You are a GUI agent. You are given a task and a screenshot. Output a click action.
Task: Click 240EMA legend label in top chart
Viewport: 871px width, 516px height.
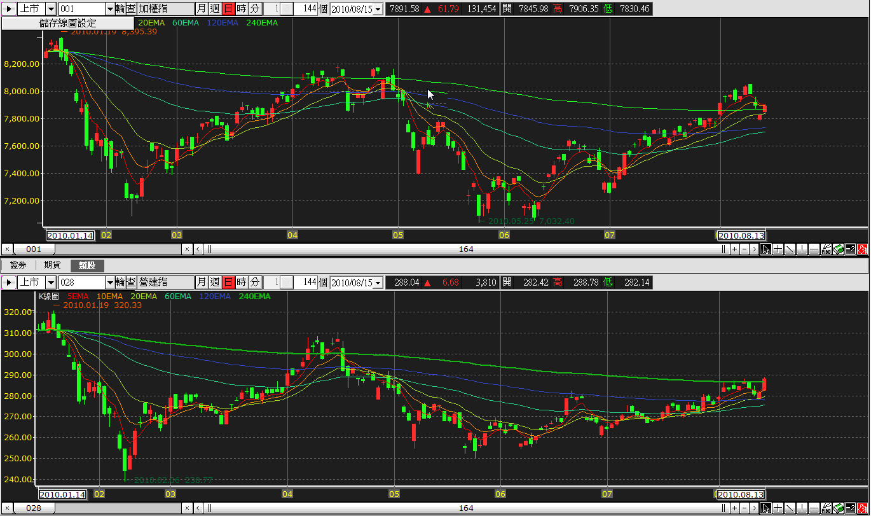point(261,22)
